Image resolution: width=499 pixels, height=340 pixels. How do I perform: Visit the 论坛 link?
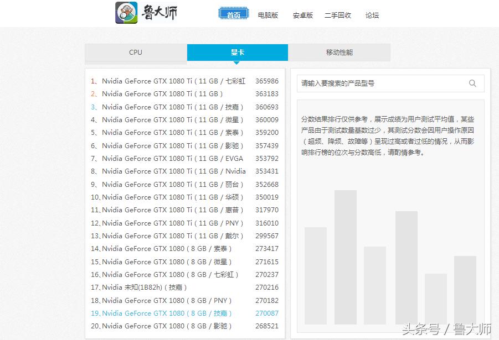tap(372, 15)
